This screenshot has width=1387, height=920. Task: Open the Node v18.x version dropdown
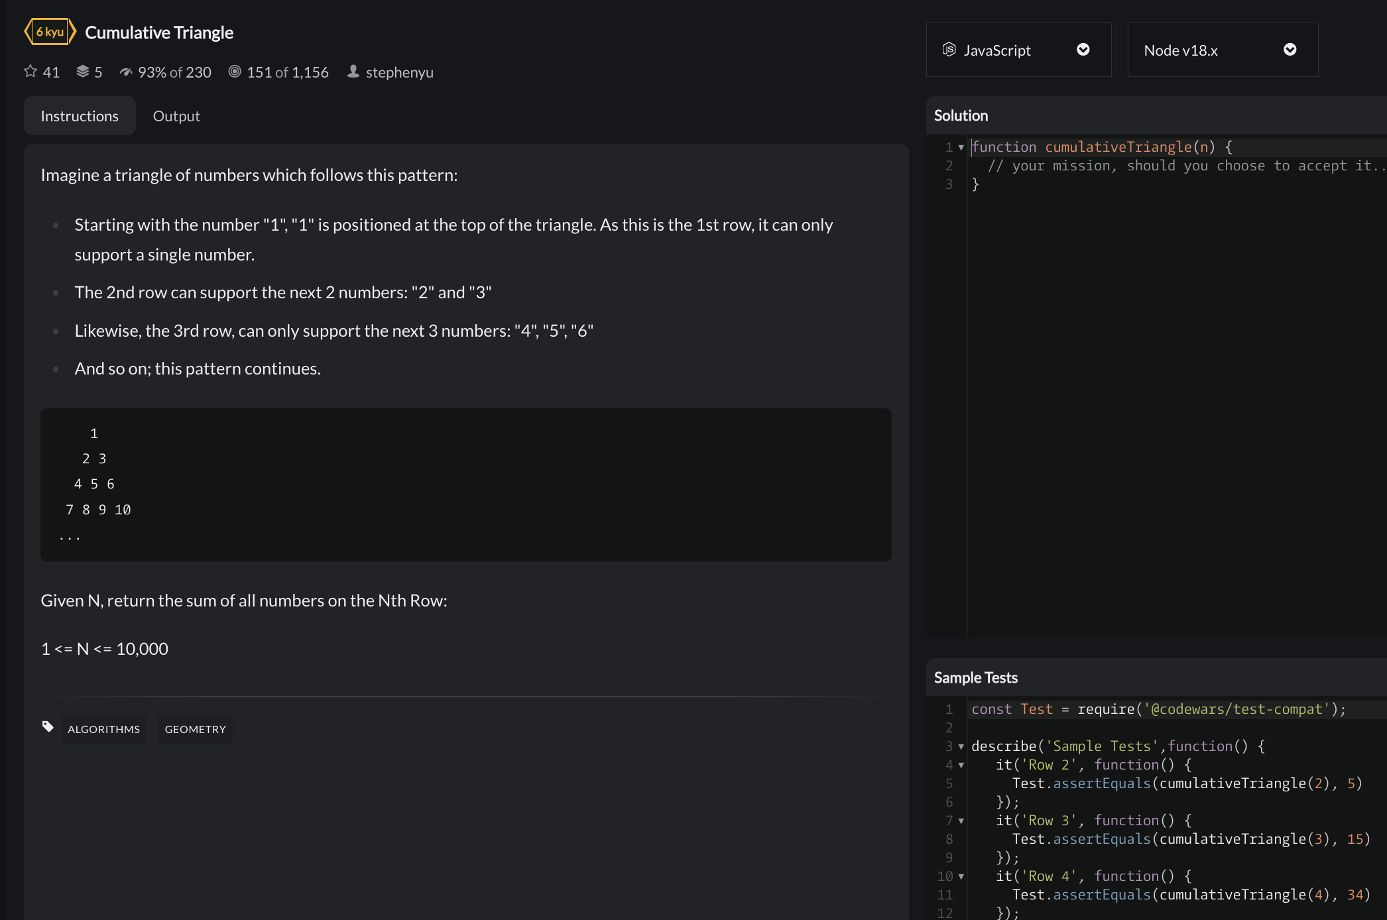pyautogui.click(x=1223, y=50)
